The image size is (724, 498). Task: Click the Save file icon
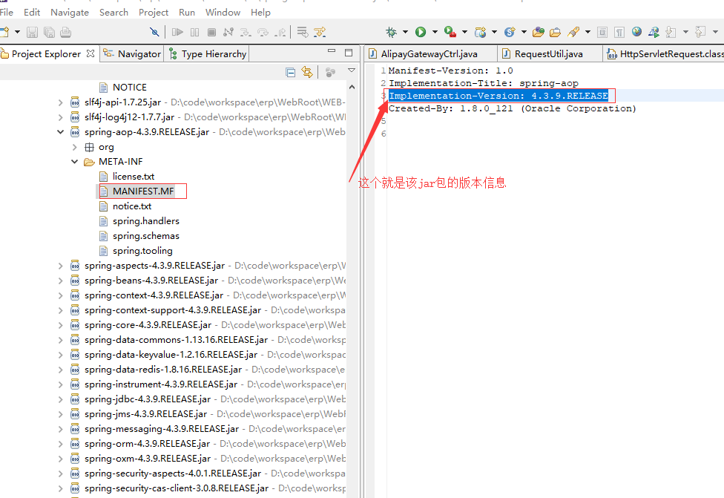click(33, 32)
